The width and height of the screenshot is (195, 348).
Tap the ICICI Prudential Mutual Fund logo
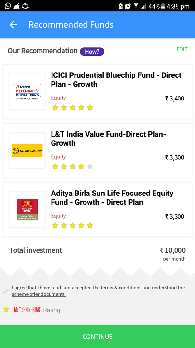click(x=27, y=91)
